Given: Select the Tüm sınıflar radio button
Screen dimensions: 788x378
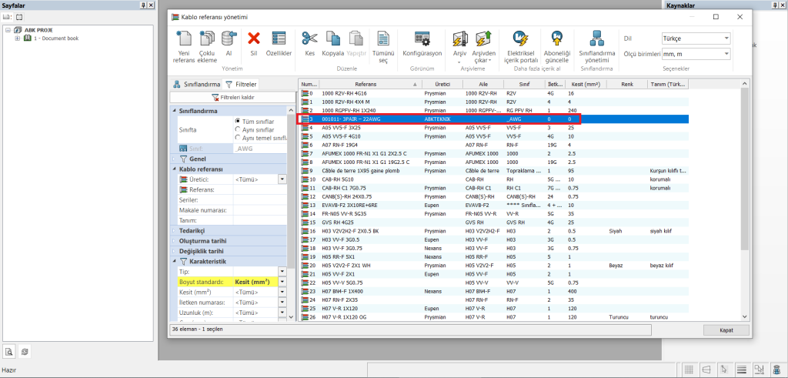Looking at the screenshot, I should [x=238, y=122].
